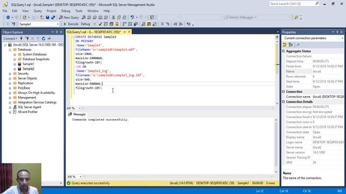This screenshot has height=194, width=346.
Task: Click the Cut scissors icon
Action: click(114, 17)
